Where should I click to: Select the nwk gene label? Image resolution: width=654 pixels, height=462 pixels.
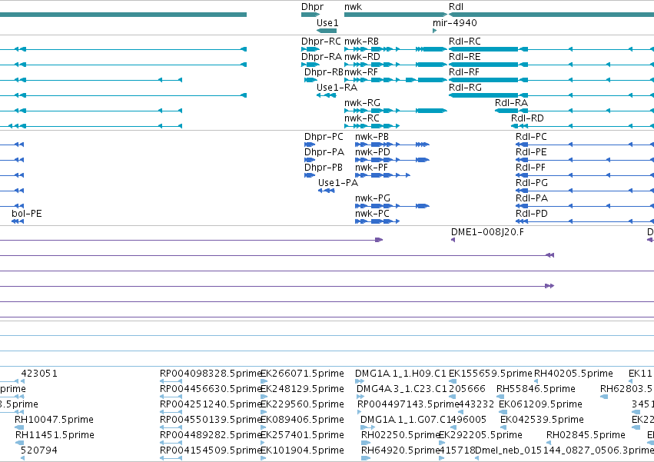353,7
